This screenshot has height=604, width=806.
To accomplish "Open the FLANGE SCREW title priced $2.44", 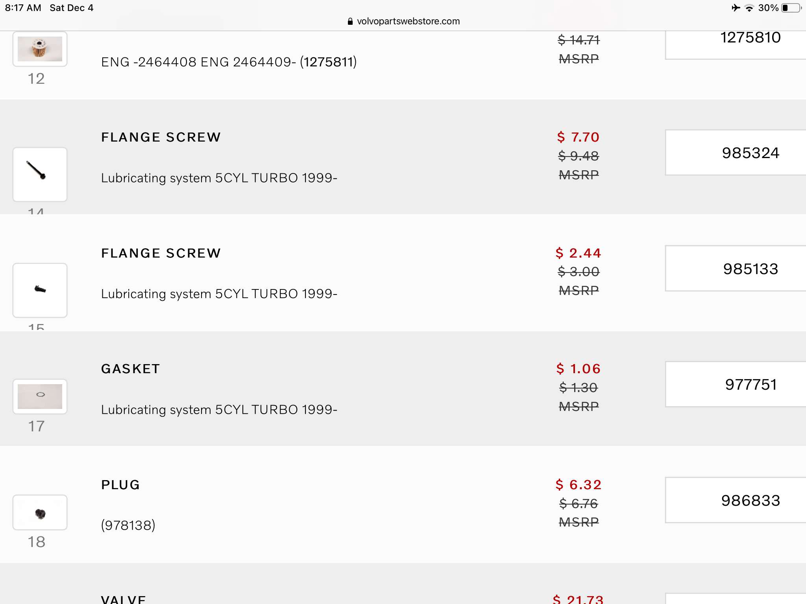I will click(x=161, y=253).
